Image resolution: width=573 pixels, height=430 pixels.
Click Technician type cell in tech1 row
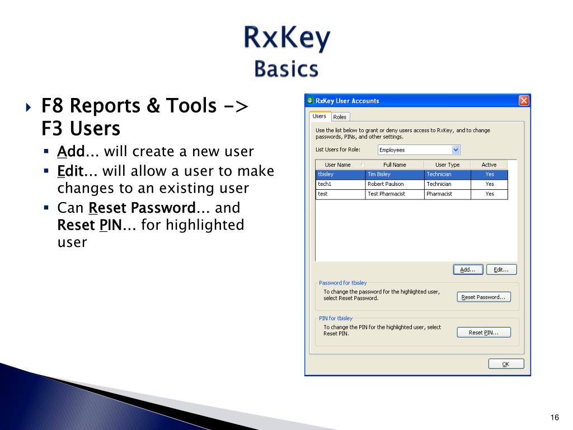pyautogui.click(x=447, y=184)
